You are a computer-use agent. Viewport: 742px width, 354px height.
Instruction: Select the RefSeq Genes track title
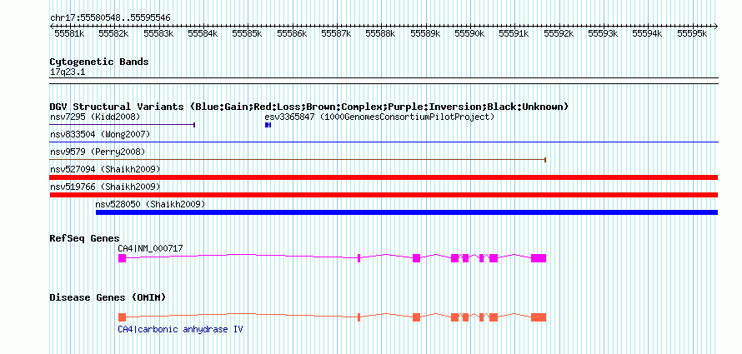pos(85,238)
